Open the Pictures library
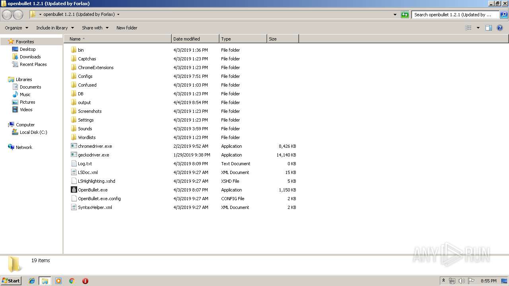509x286 pixels. tap(27, 102)
